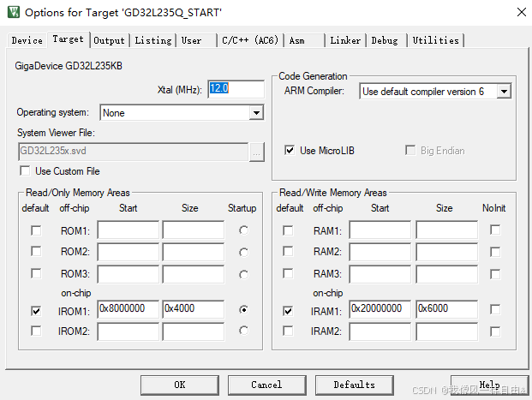532x400 pixels.
Task: Enable NoInit for RAM3
Action: (495, 274)
